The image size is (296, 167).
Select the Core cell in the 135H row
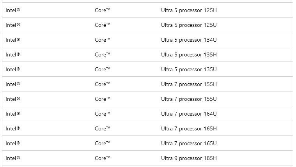pos(103,54)
